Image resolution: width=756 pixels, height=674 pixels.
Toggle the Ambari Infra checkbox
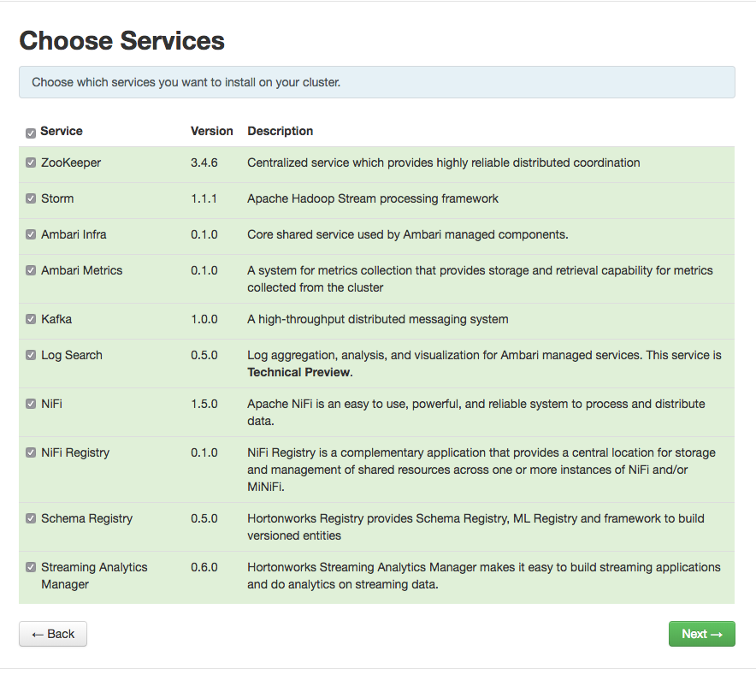31,234
